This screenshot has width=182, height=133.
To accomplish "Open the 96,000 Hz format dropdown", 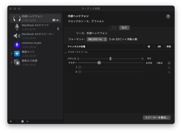I will click(97, 39).
